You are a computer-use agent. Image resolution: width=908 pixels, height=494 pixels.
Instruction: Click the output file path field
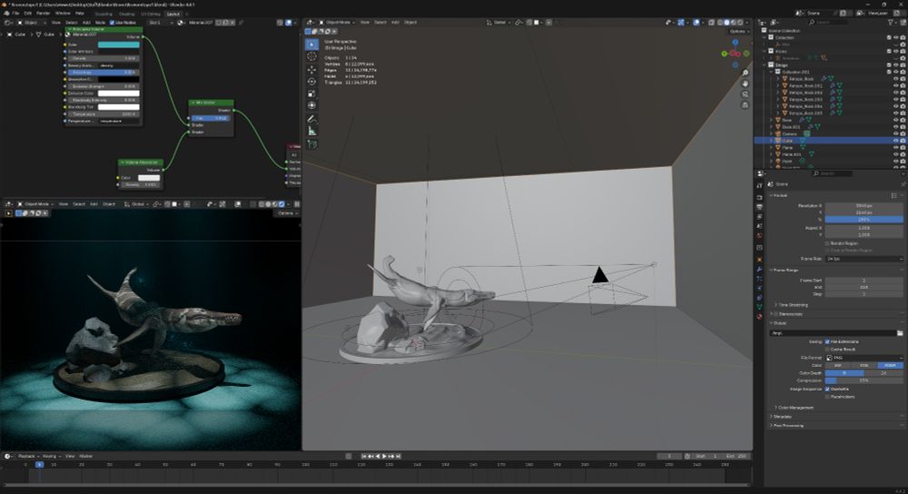click(832, 333)
